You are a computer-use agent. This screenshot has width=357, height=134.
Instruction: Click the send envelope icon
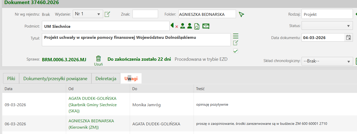click(x=206, y=26)
